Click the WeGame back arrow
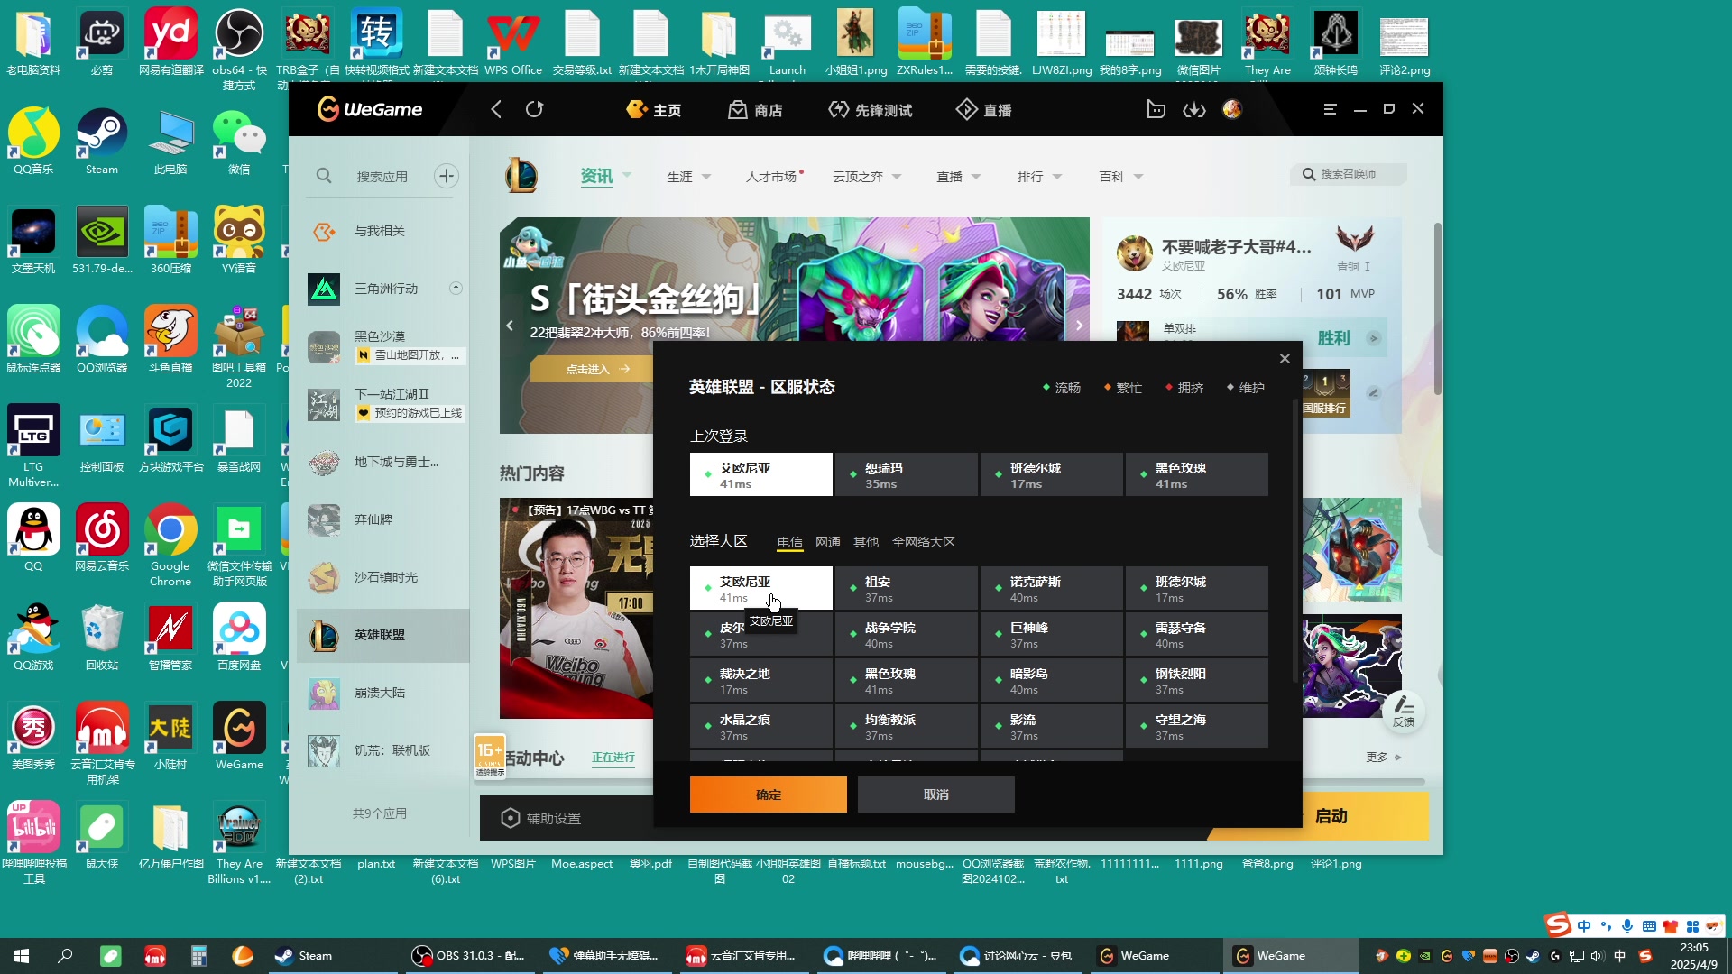This screenshot has height=974, width=1732. (496, 109)
